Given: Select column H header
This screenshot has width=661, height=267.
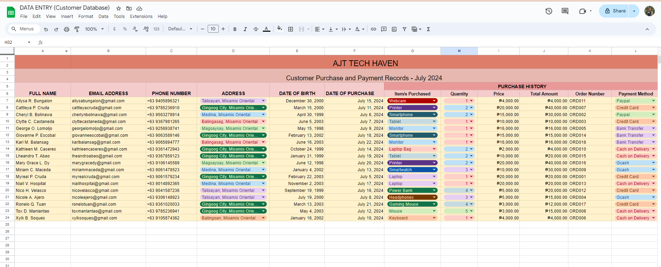Looking at the screenshot, I should click(459, 51).
